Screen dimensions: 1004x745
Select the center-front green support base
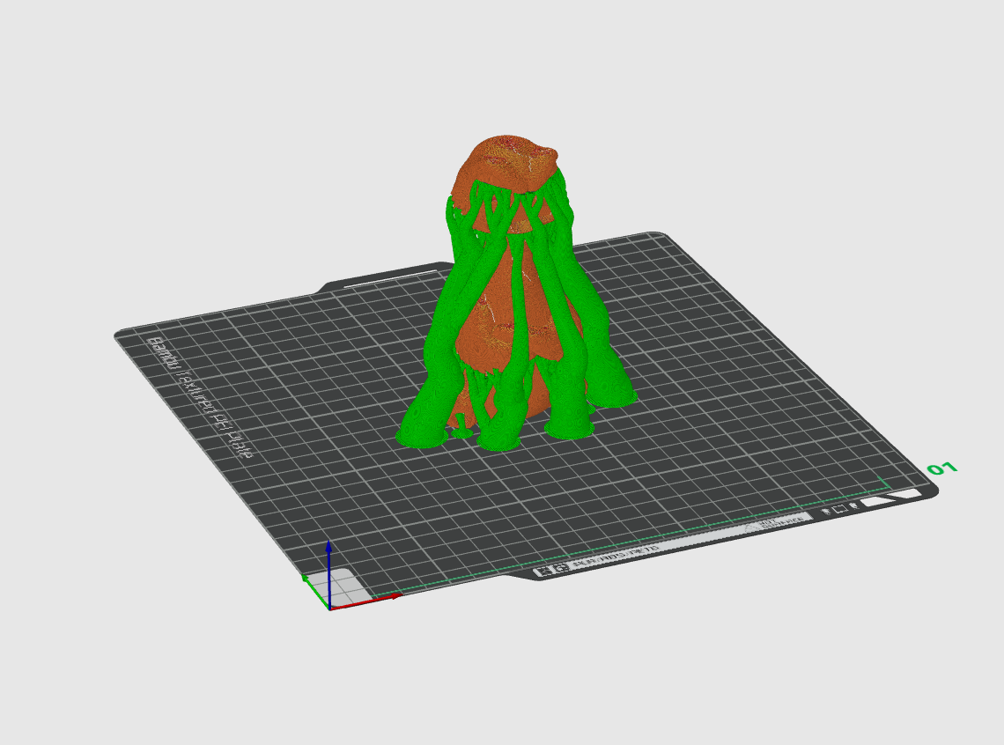(498, 441)
